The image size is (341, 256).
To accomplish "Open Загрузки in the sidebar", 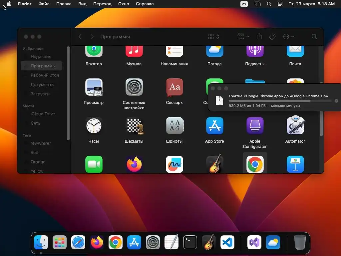I will pos(41,94).
